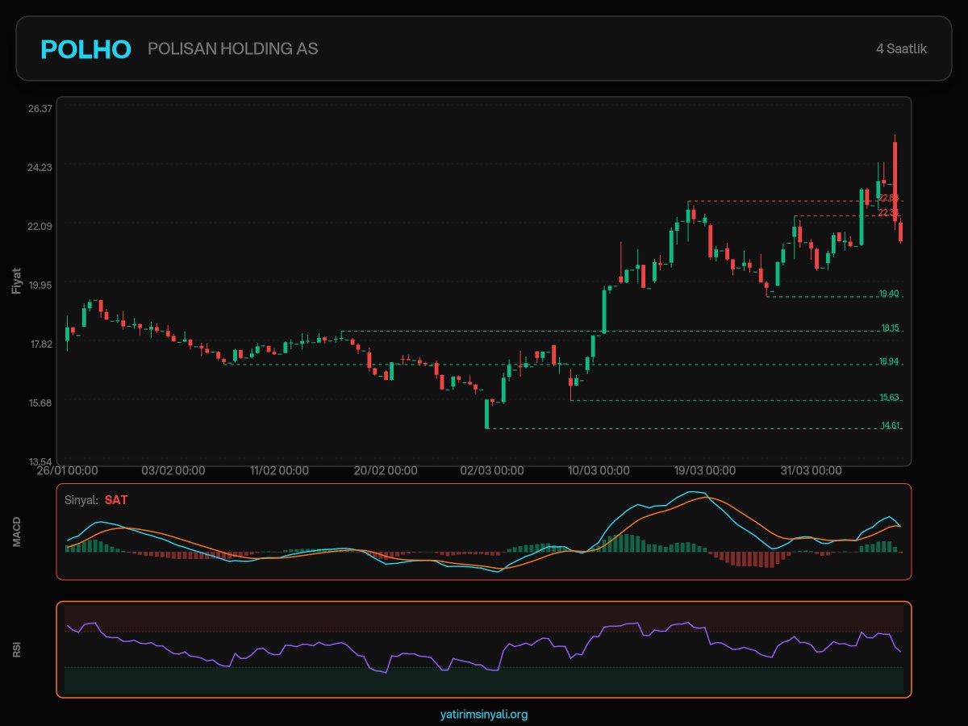Click the 16.94 support level label

tap(889, 361)
